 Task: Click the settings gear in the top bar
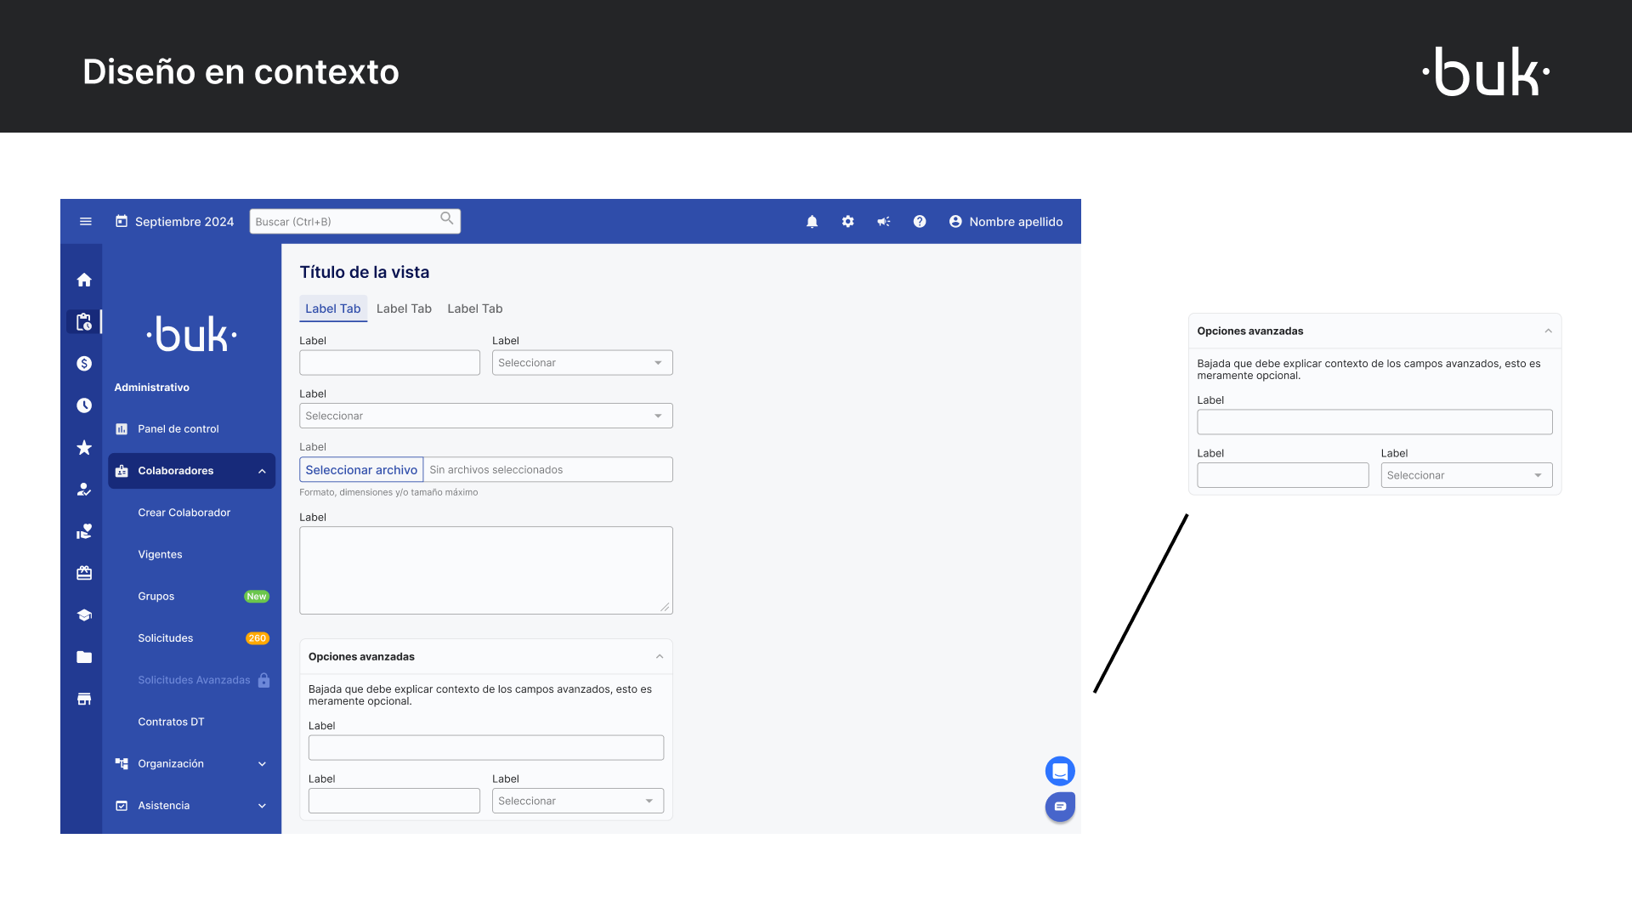click(x=847, y=221)
